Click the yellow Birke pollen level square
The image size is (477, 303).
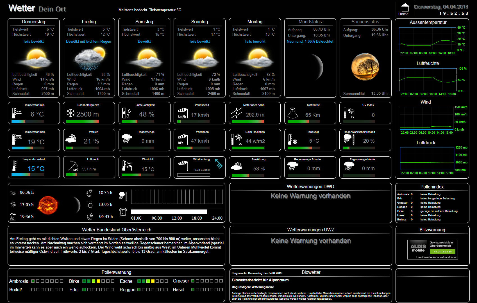pos(98,281)
